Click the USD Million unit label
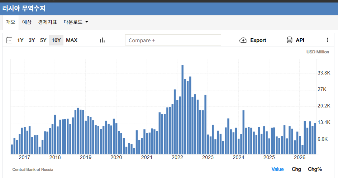The width and height of the screenshot is (338, 178). pyautogui.click(x=318, y=52)
